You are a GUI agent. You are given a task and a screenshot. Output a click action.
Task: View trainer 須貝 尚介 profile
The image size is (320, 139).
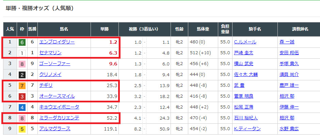[289, 74]
